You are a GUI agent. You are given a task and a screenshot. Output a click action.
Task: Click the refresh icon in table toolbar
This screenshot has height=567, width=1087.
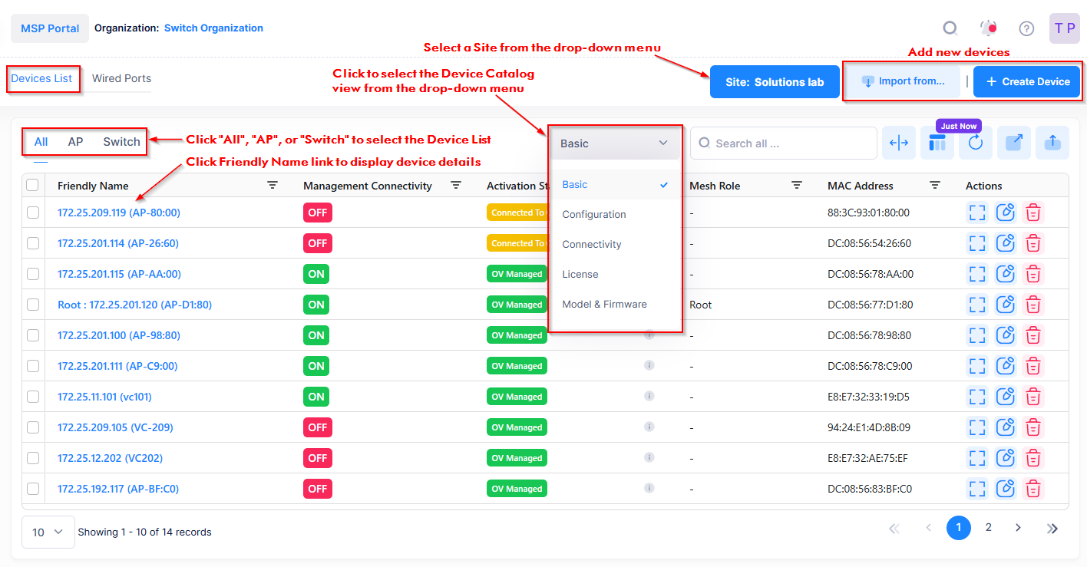975,143
